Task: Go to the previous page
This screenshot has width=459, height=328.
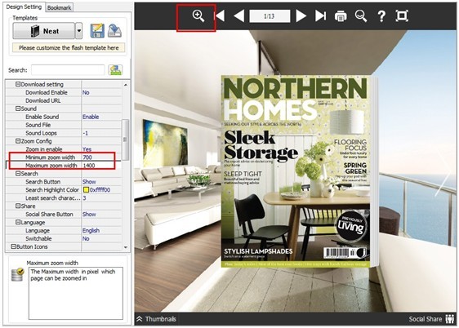Action: (239, 16)
